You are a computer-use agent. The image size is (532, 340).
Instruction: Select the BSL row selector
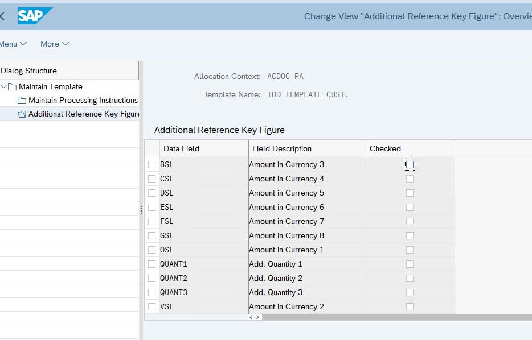click(152, 164)
